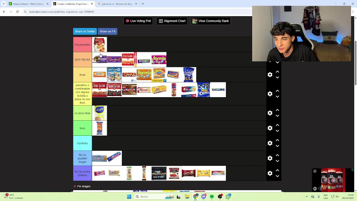Open the Windows Start menu
The image size is (357, 201).
[x=129, y=197]
